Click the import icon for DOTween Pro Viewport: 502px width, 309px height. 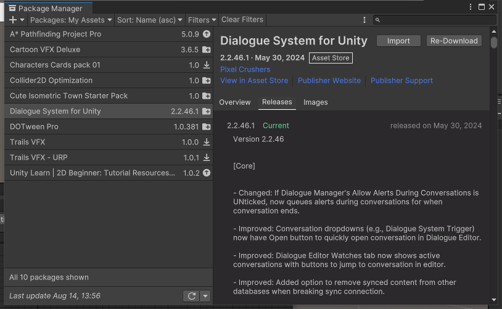(207, 126)
